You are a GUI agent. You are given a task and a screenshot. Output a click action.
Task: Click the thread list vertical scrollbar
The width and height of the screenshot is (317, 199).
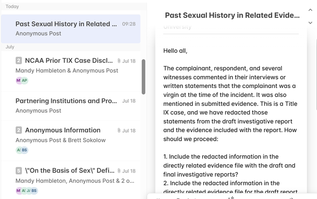point(143,77)
